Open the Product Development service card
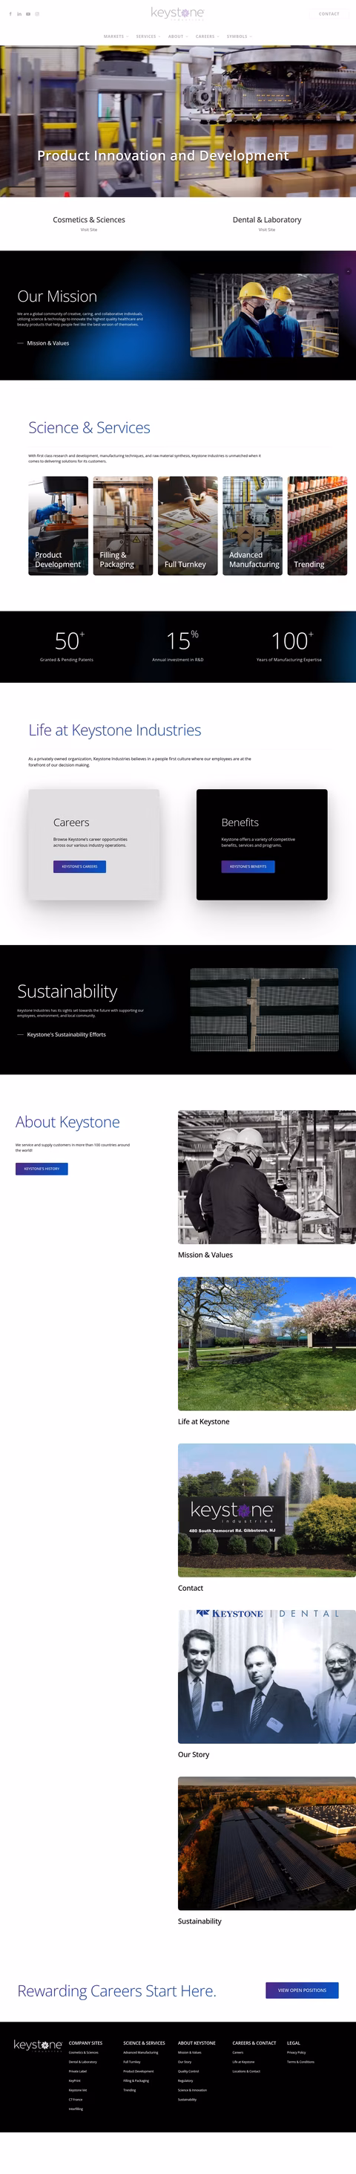 58,526
